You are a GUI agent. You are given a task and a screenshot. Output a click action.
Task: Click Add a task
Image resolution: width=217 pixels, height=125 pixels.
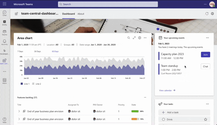pyautogui.click(x=184, y=112)
